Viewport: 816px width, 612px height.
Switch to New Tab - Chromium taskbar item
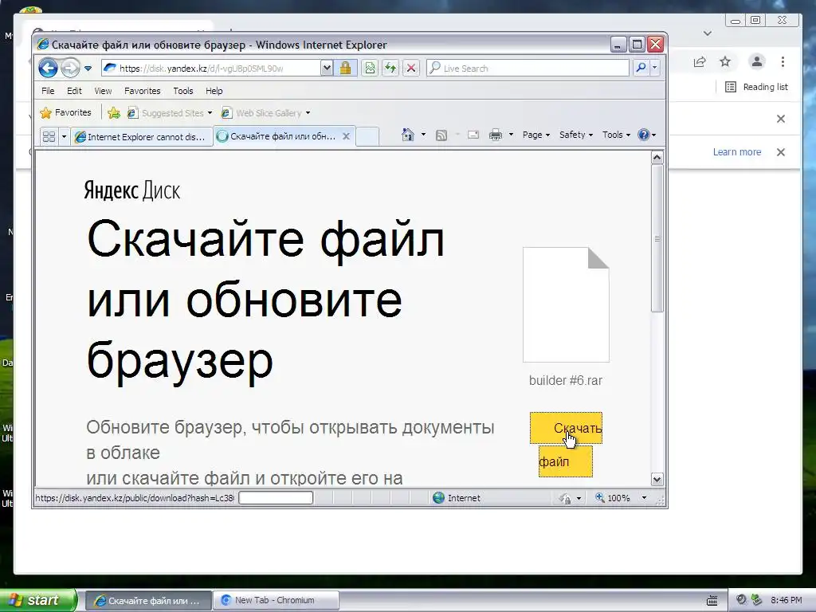pos(276,600)
